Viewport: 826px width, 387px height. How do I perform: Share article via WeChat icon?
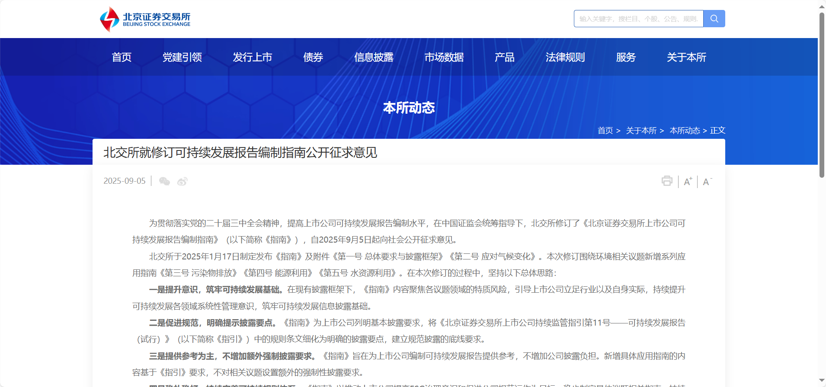(x=164, y=181)
